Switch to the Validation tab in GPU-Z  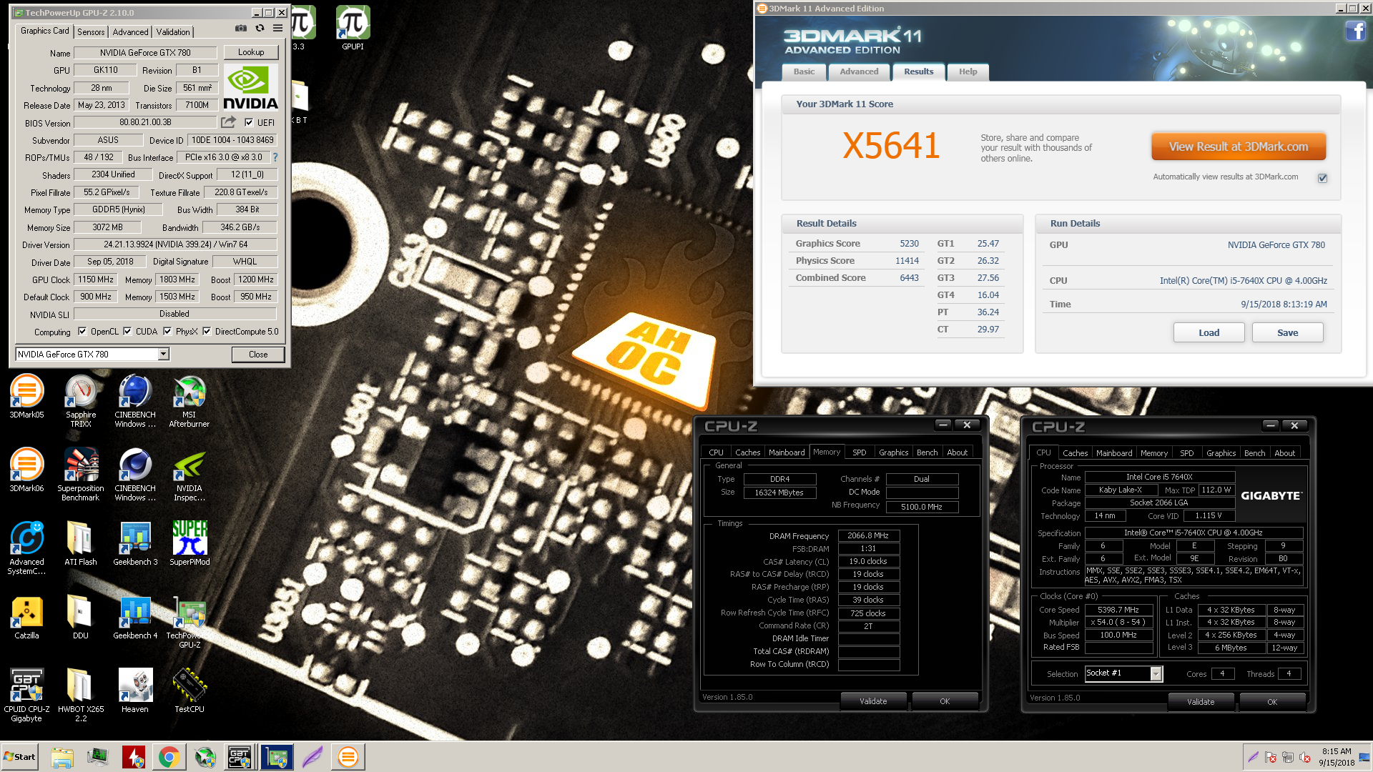(x=173, y=32)
